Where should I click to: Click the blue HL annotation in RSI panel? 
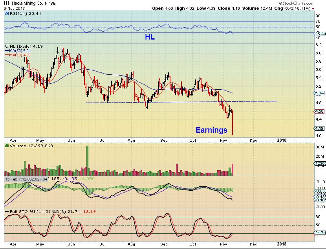click(150, 37)
